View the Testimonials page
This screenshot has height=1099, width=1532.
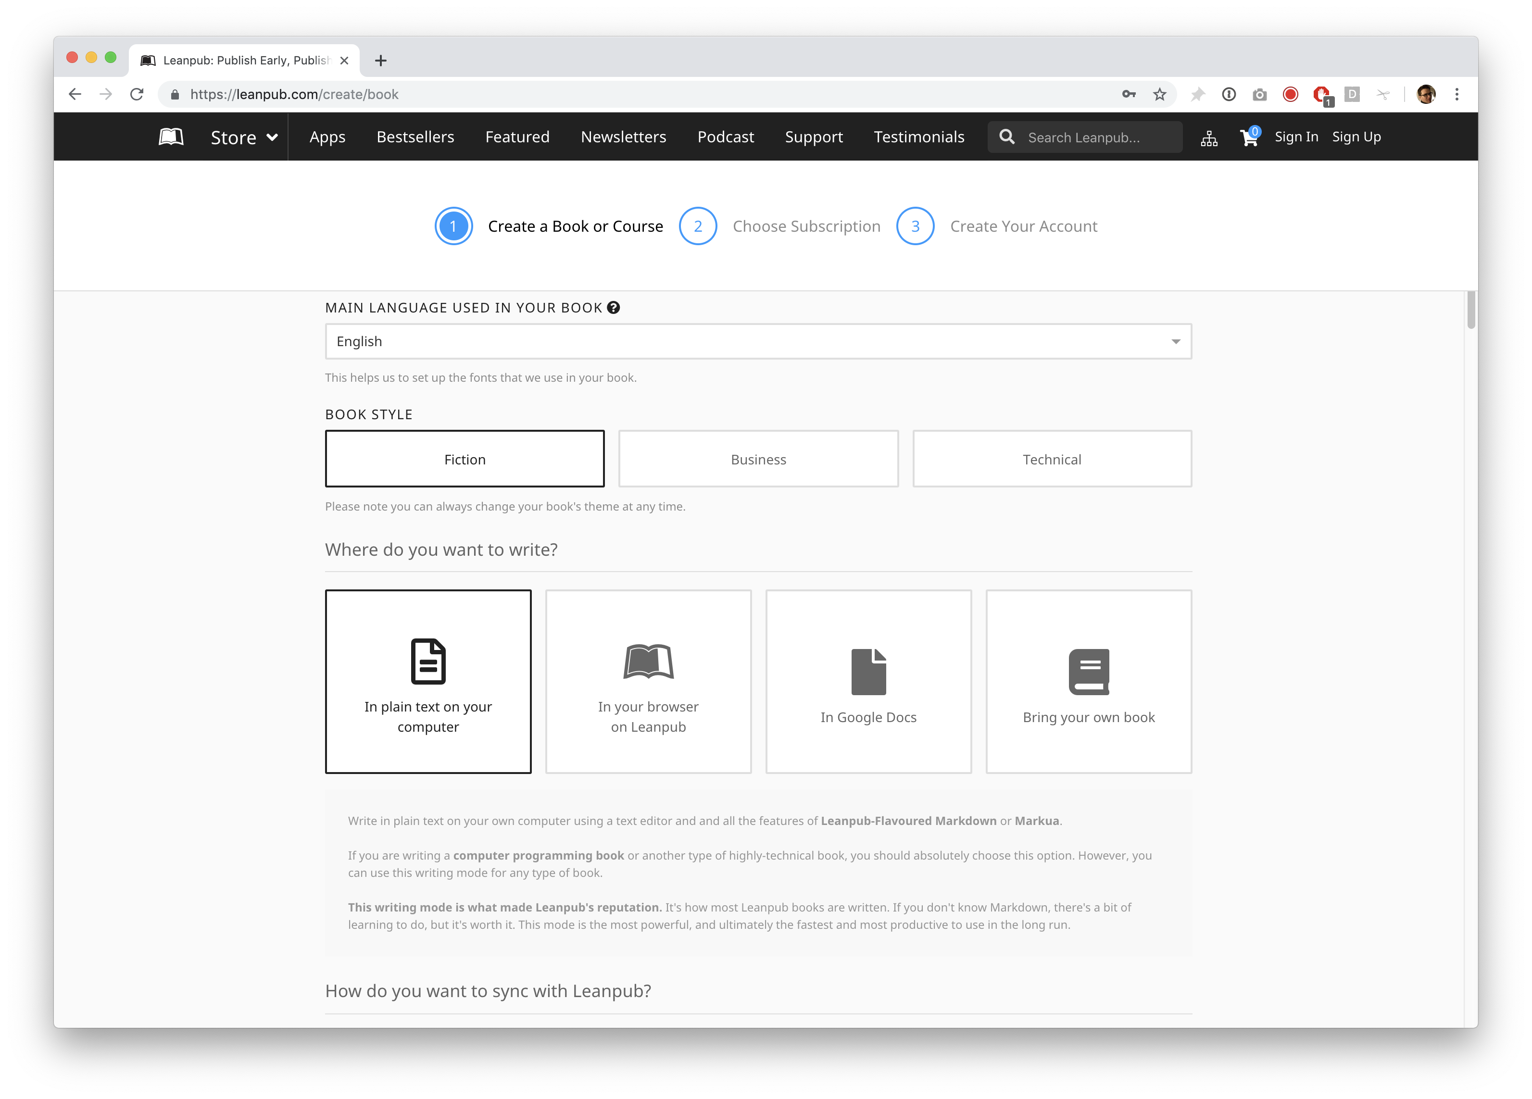click(x=918, y=137)
